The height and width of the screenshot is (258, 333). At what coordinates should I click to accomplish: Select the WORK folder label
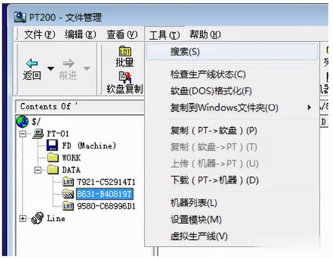tap(71, 158)
